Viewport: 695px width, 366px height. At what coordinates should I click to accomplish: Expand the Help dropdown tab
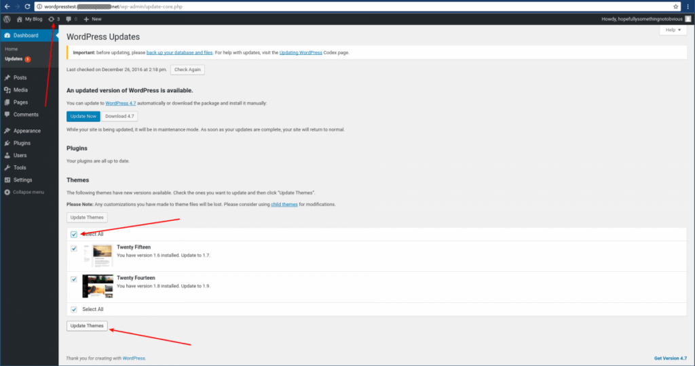673,30
